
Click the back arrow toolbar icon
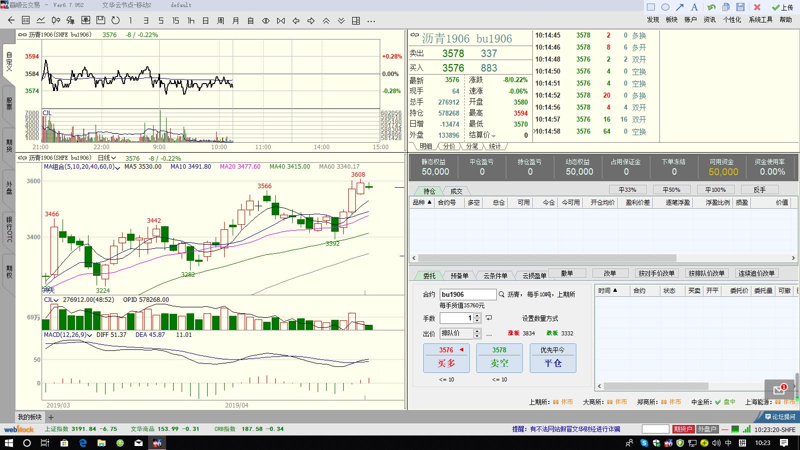pyautogui.click(x=11, y=21)
